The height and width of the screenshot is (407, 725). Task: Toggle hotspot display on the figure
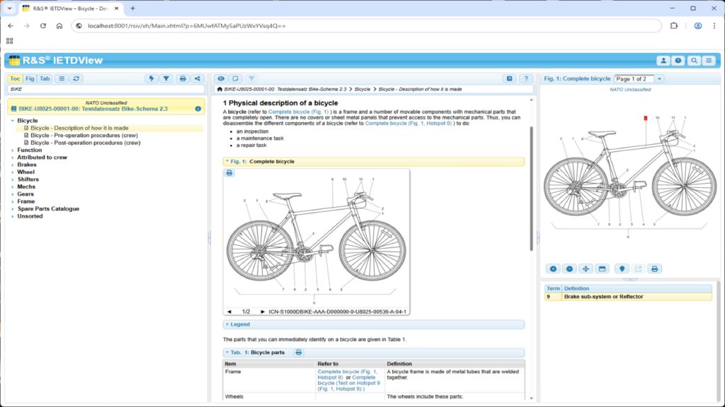point(620,269)
